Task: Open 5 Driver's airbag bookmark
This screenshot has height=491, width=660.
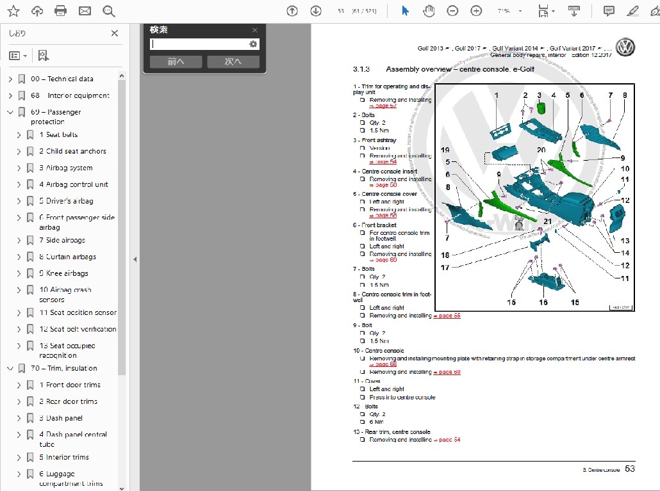Action: click(66, 201)
